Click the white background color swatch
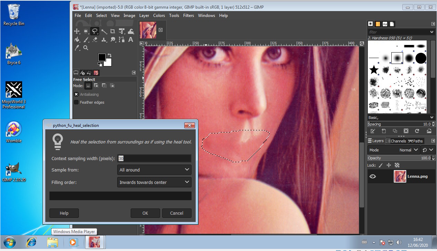 click(108, 63)
